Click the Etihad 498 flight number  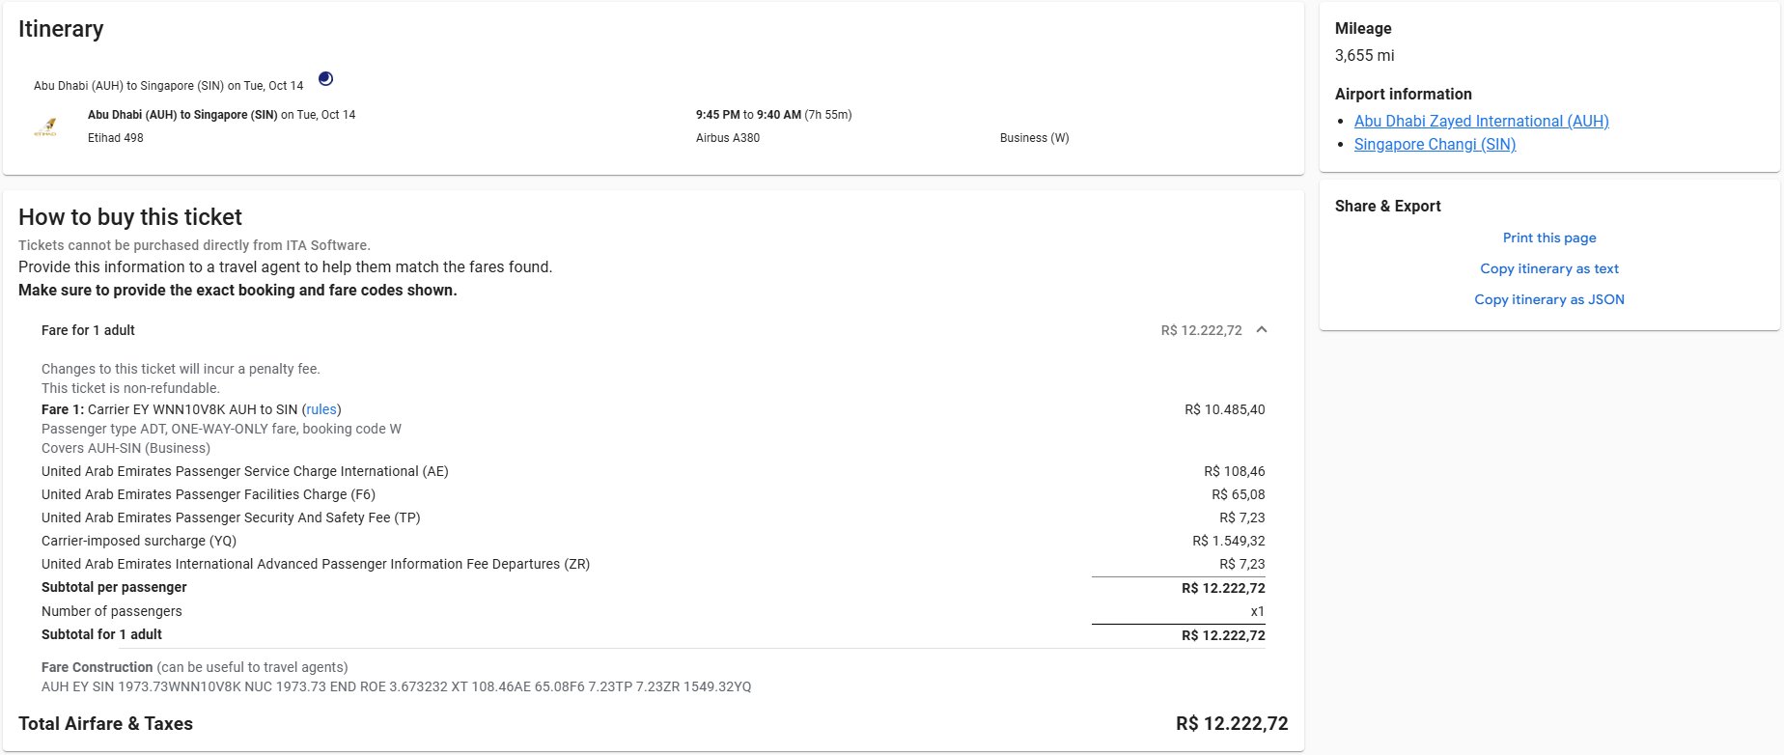coord(116,138)
